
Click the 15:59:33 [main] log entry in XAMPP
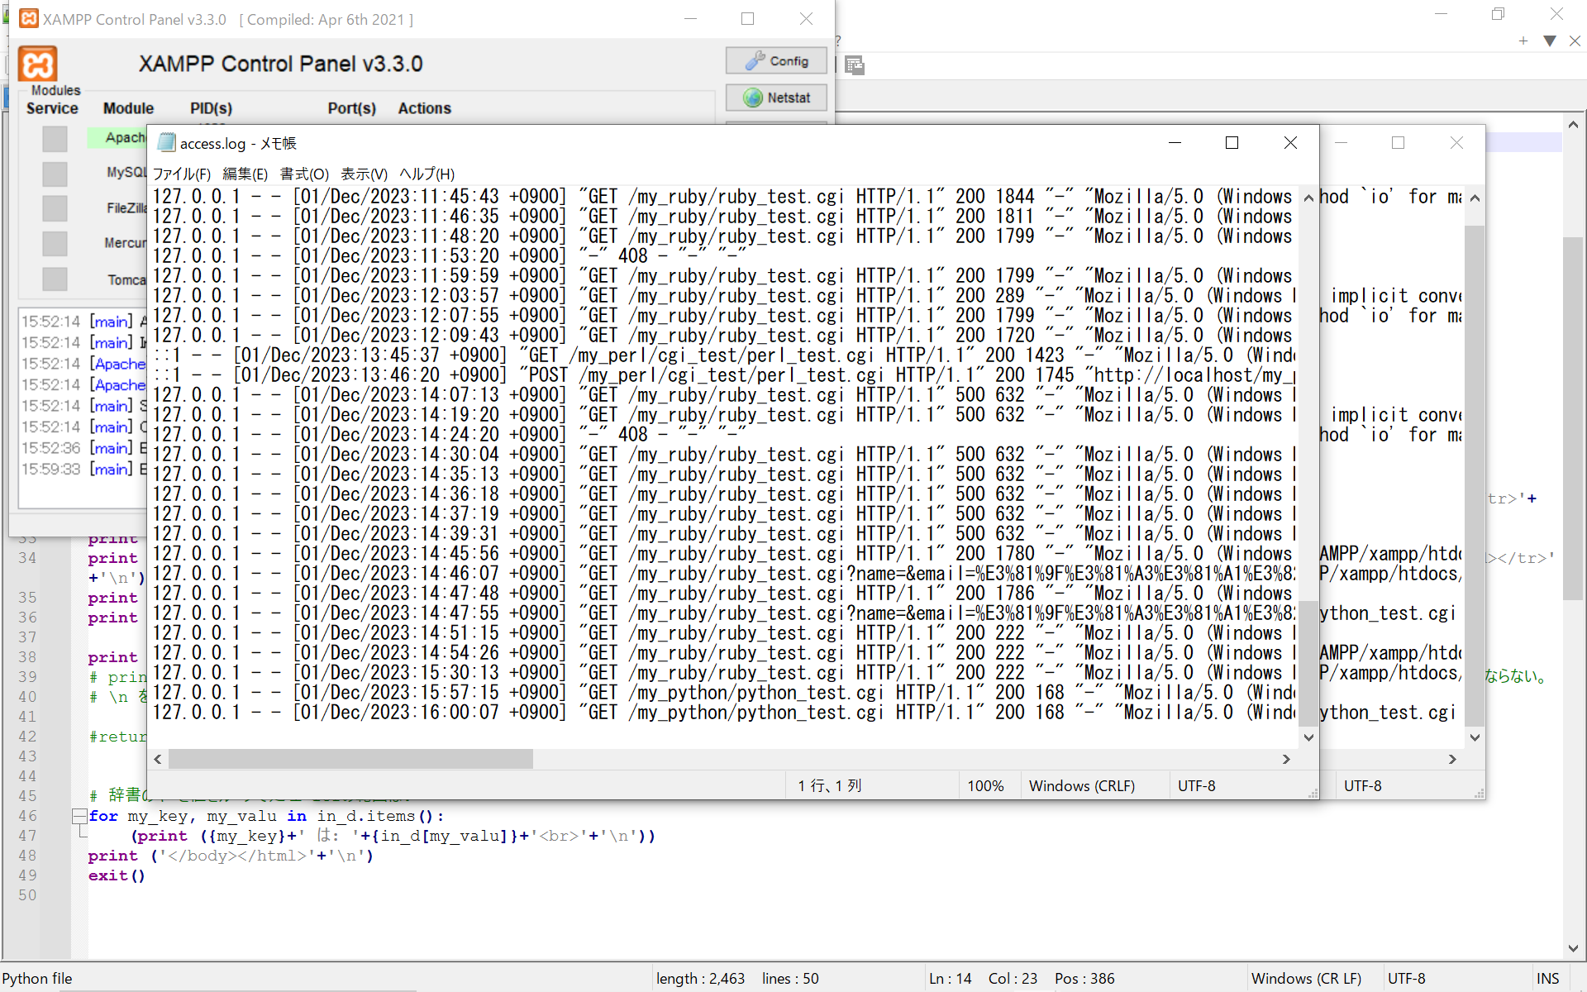pos(83,470)
